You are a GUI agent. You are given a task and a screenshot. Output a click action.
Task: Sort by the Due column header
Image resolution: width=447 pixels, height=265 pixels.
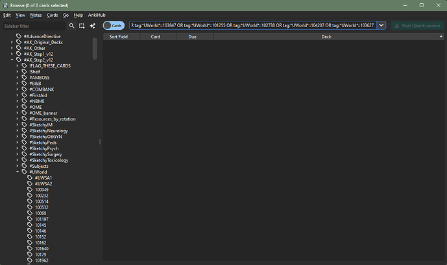[192, 37]
